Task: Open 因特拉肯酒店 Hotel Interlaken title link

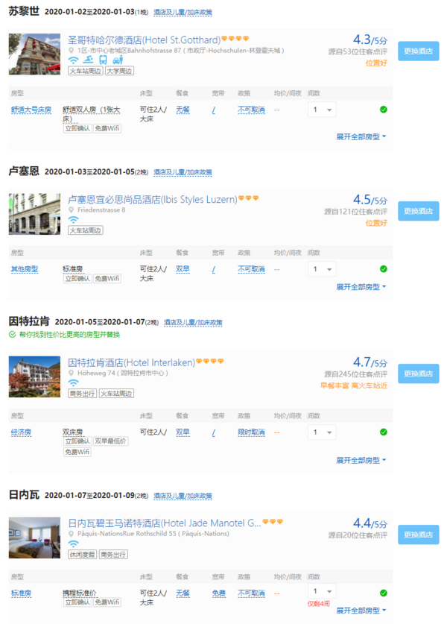Action: (132, 362)
